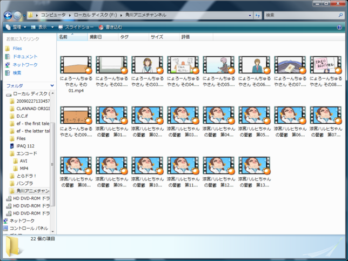Select video 涼宮ハルヒちゃんの憂鬱 第07
This screenshot has height=261, width=348.
pyautogui.click(x=326, y=122)
